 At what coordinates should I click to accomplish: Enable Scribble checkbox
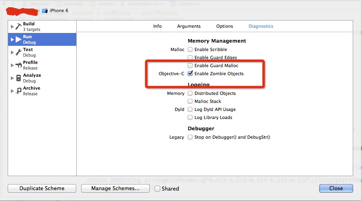[x=190, y=49]
